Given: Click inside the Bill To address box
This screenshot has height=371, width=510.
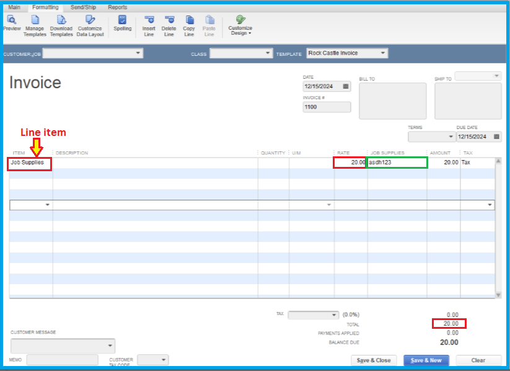Looking at the screenshot, I should [x=393, y=101].
